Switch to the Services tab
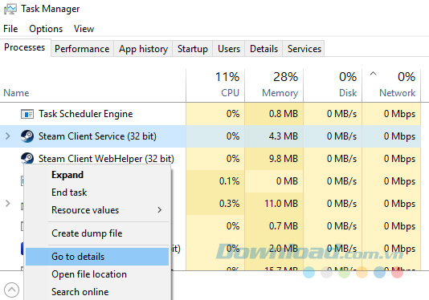Screen dimensions: 429x300 (304, 49)
